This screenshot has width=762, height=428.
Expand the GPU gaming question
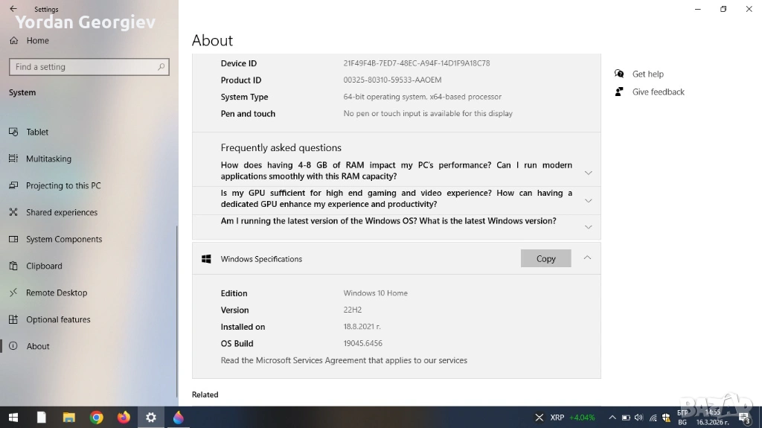(x=588, y=200)
